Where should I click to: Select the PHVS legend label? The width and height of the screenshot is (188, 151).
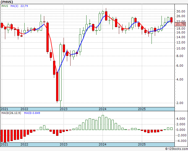pos(5,6)
